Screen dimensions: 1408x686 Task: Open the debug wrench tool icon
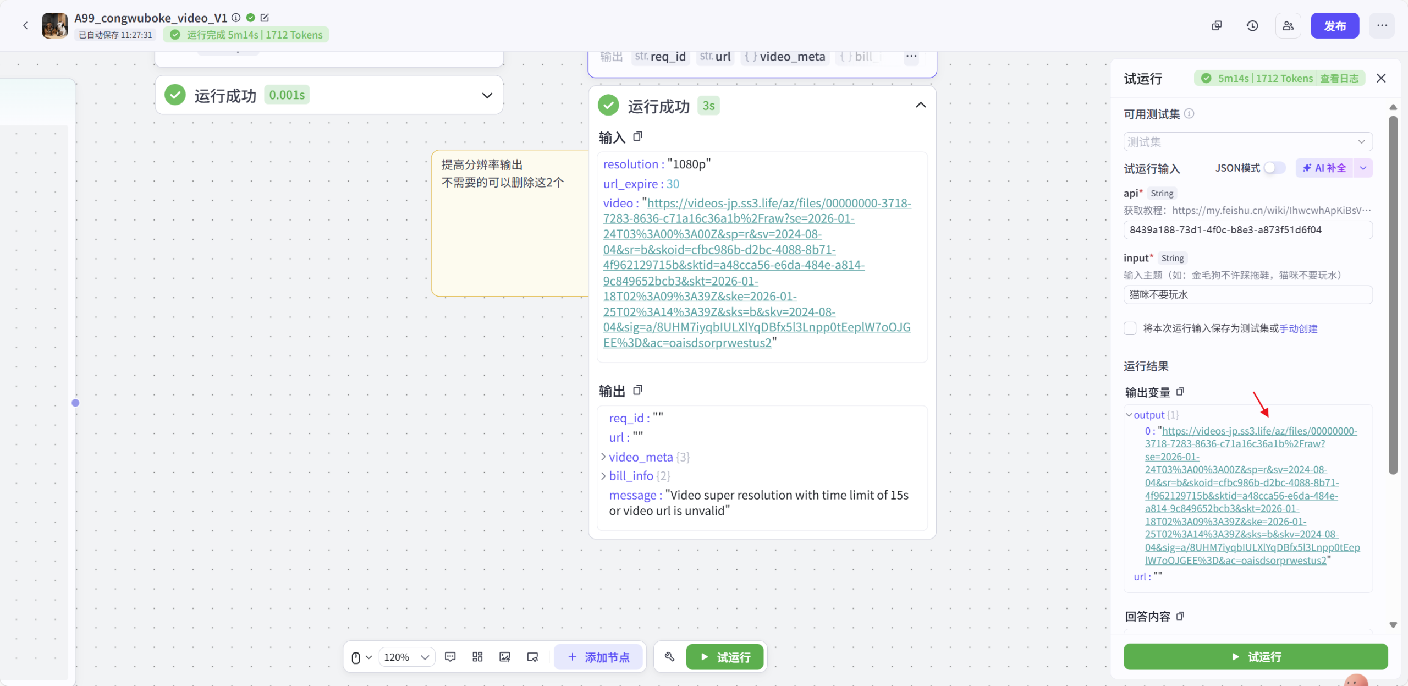click(669, 657)
